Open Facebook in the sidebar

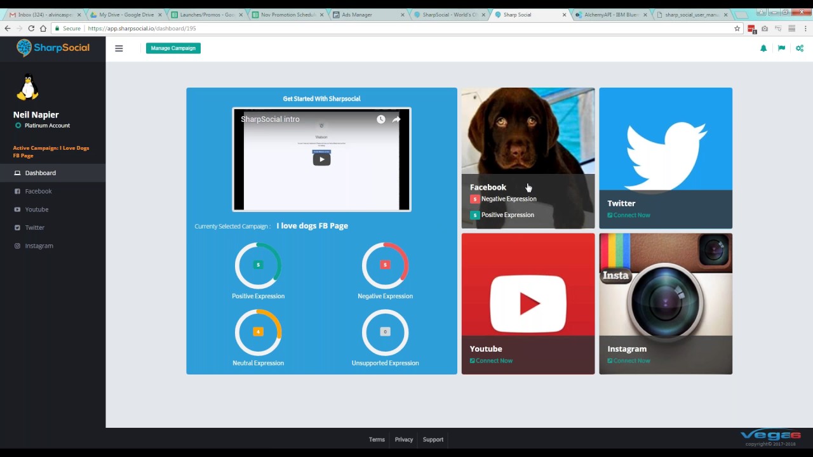coord(53,191)
